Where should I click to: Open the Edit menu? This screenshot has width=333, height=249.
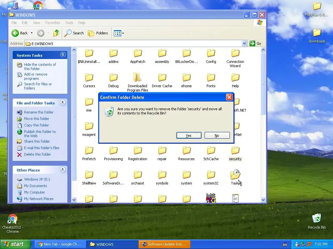25,23
